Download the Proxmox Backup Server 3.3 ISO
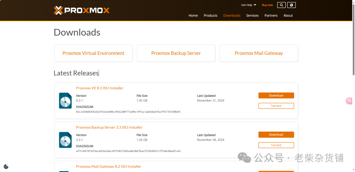The image size is (355, 172). coord(276,135)
